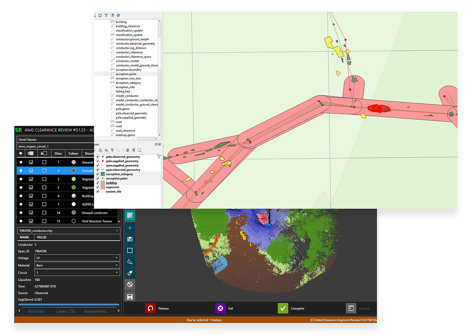Click the purple Fail button
The height and width of the screenshot is (335, 472).
(220, 308)
